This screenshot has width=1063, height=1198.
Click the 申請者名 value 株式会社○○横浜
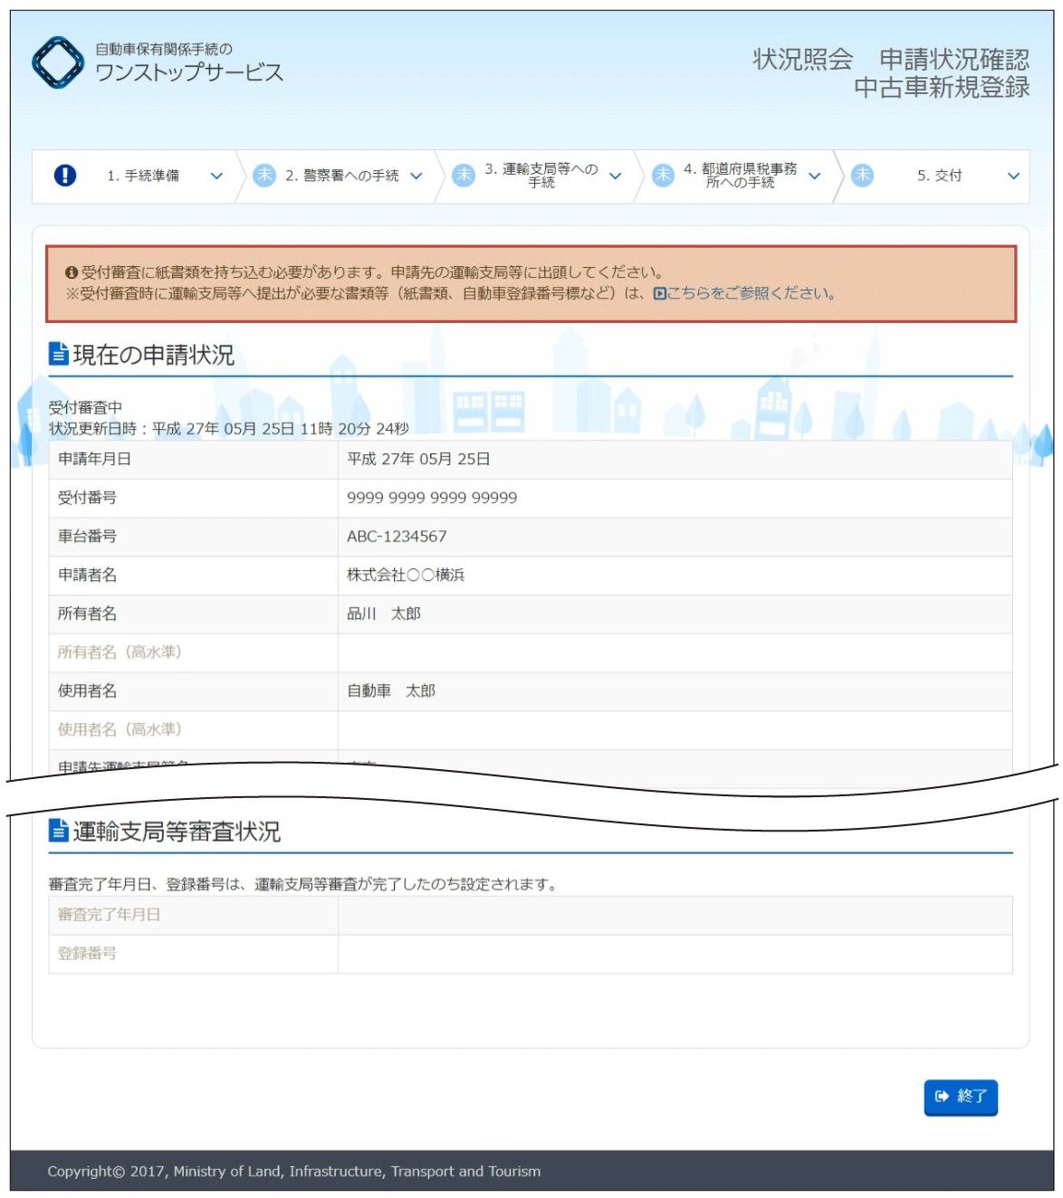pyautogui.click(x=406, y=575)
